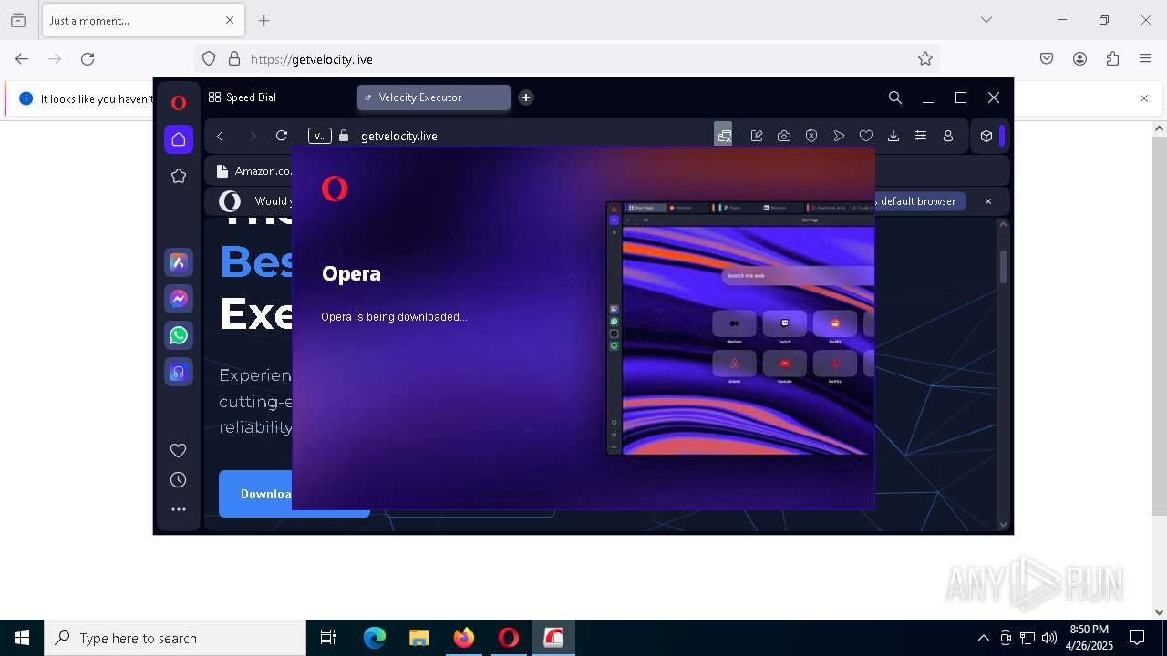Open Opera My Flow send icon

(839, 136)
